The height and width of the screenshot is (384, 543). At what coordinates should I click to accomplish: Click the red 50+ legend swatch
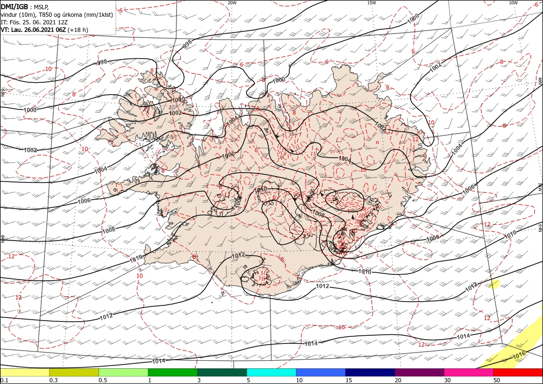[518, 373]
